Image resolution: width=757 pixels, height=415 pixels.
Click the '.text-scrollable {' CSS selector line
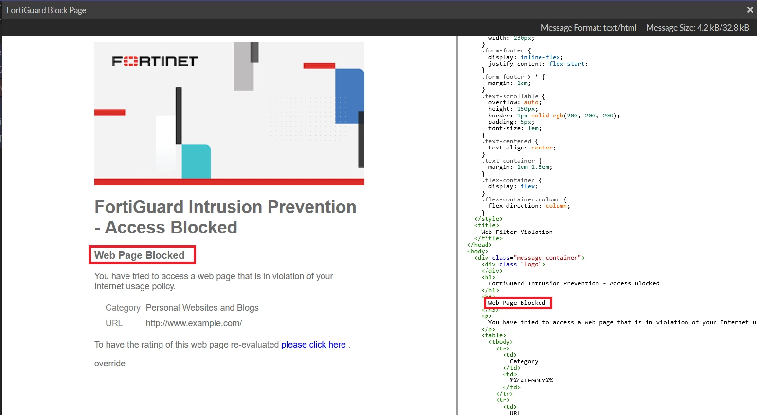tap(513, 96)
